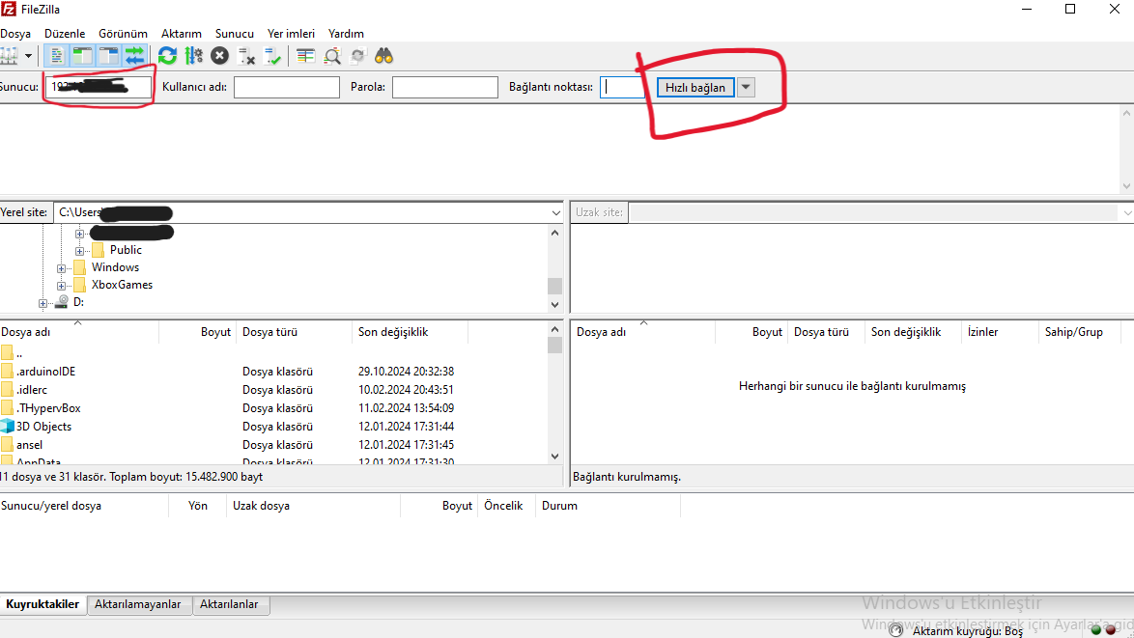The image size is (1134, 638).
Task: Toggle processing of the transfer queue
Action: coord(194,56)
